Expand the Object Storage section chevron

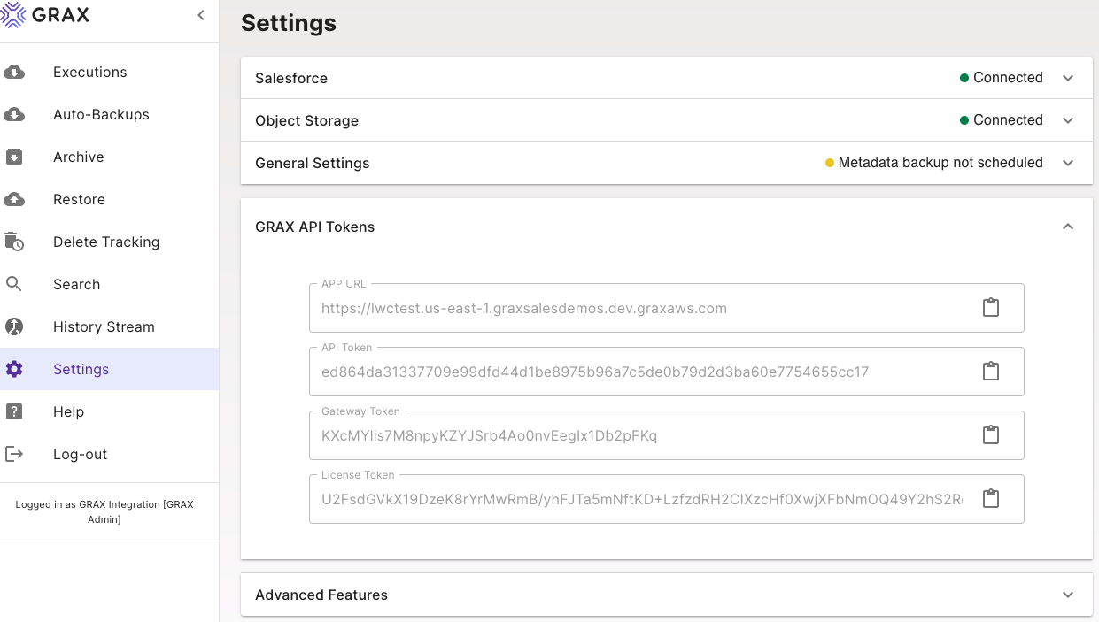pos(1068,120)
